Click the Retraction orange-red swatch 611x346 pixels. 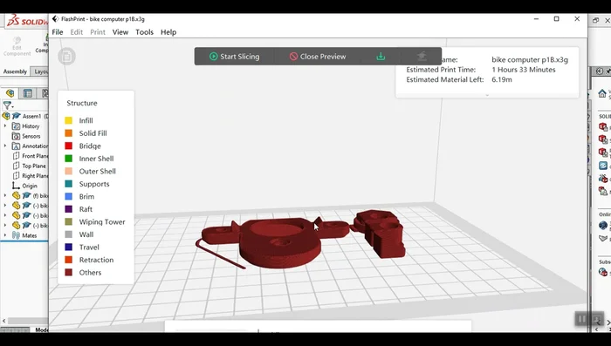pyautogui.click(x=69, y=260)
